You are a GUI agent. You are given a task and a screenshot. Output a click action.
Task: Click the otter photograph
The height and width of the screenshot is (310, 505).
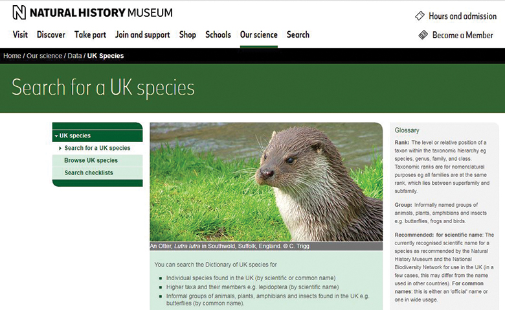point(266,182)
